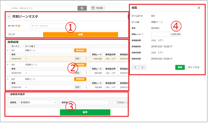This screenshot has height=123, width=208.
Task: Close the 編集 dialog with X
Action: 199,8
